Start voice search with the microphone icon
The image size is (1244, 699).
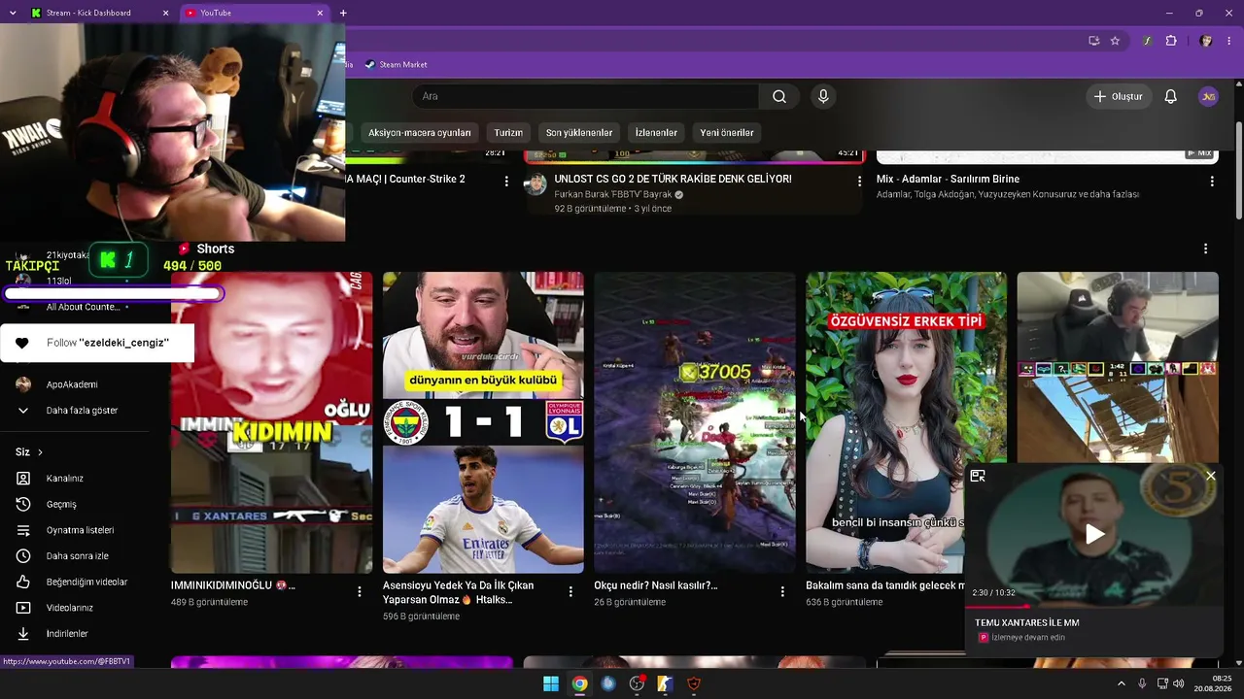click(x=823, y=96)
